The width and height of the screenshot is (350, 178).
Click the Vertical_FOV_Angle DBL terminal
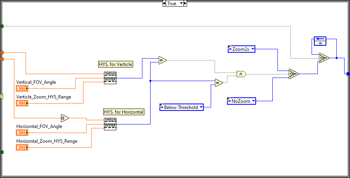click(22, 88)
